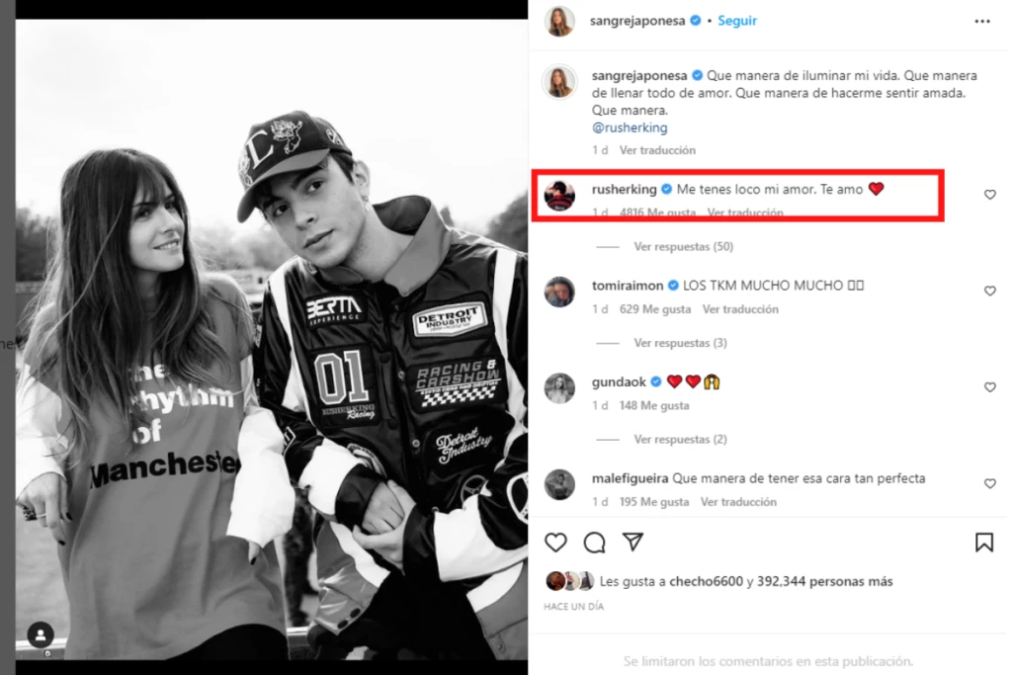
Task: Like tomiraimon's comment
Action: tap(989, 292)
